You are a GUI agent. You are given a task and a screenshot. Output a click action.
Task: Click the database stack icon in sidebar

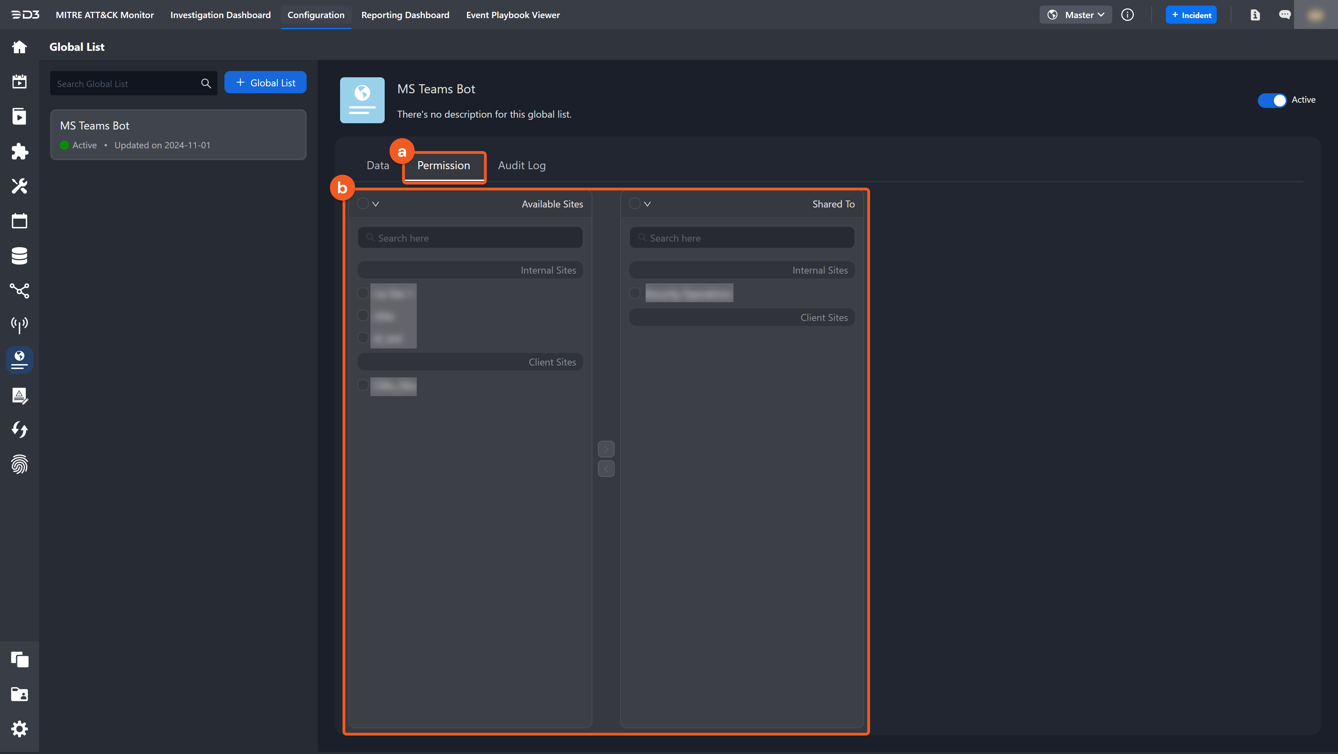pyautogui.click(x=19, y=255)
